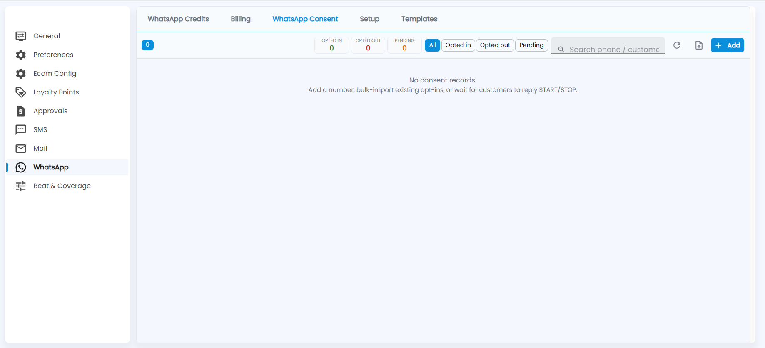This screenshot has width=765, height=348.
Task: Click the PENDING count card
Action: [404, 45]
